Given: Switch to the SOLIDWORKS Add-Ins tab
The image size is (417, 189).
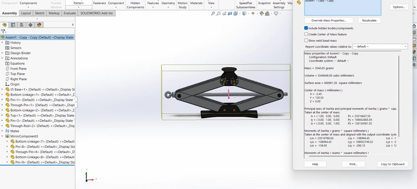Looking at the screenshot, I should [96, 13].
